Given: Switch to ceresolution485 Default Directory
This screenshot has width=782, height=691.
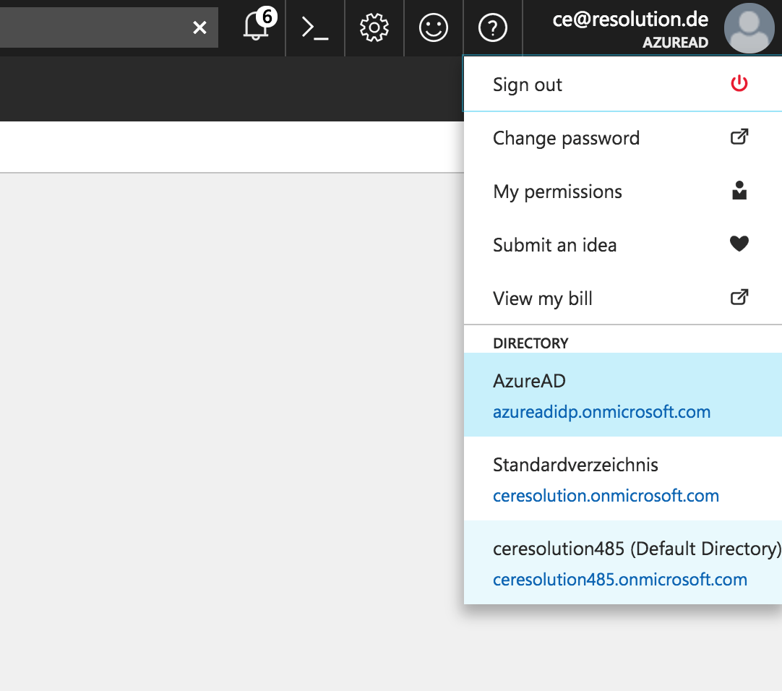Looking at the screenshot, I should 623,563.
